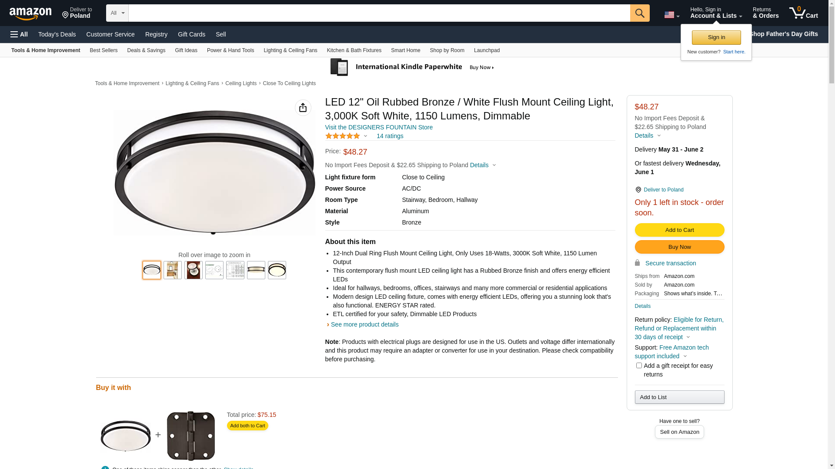Click the magnifying glass search button

(639, 13)
